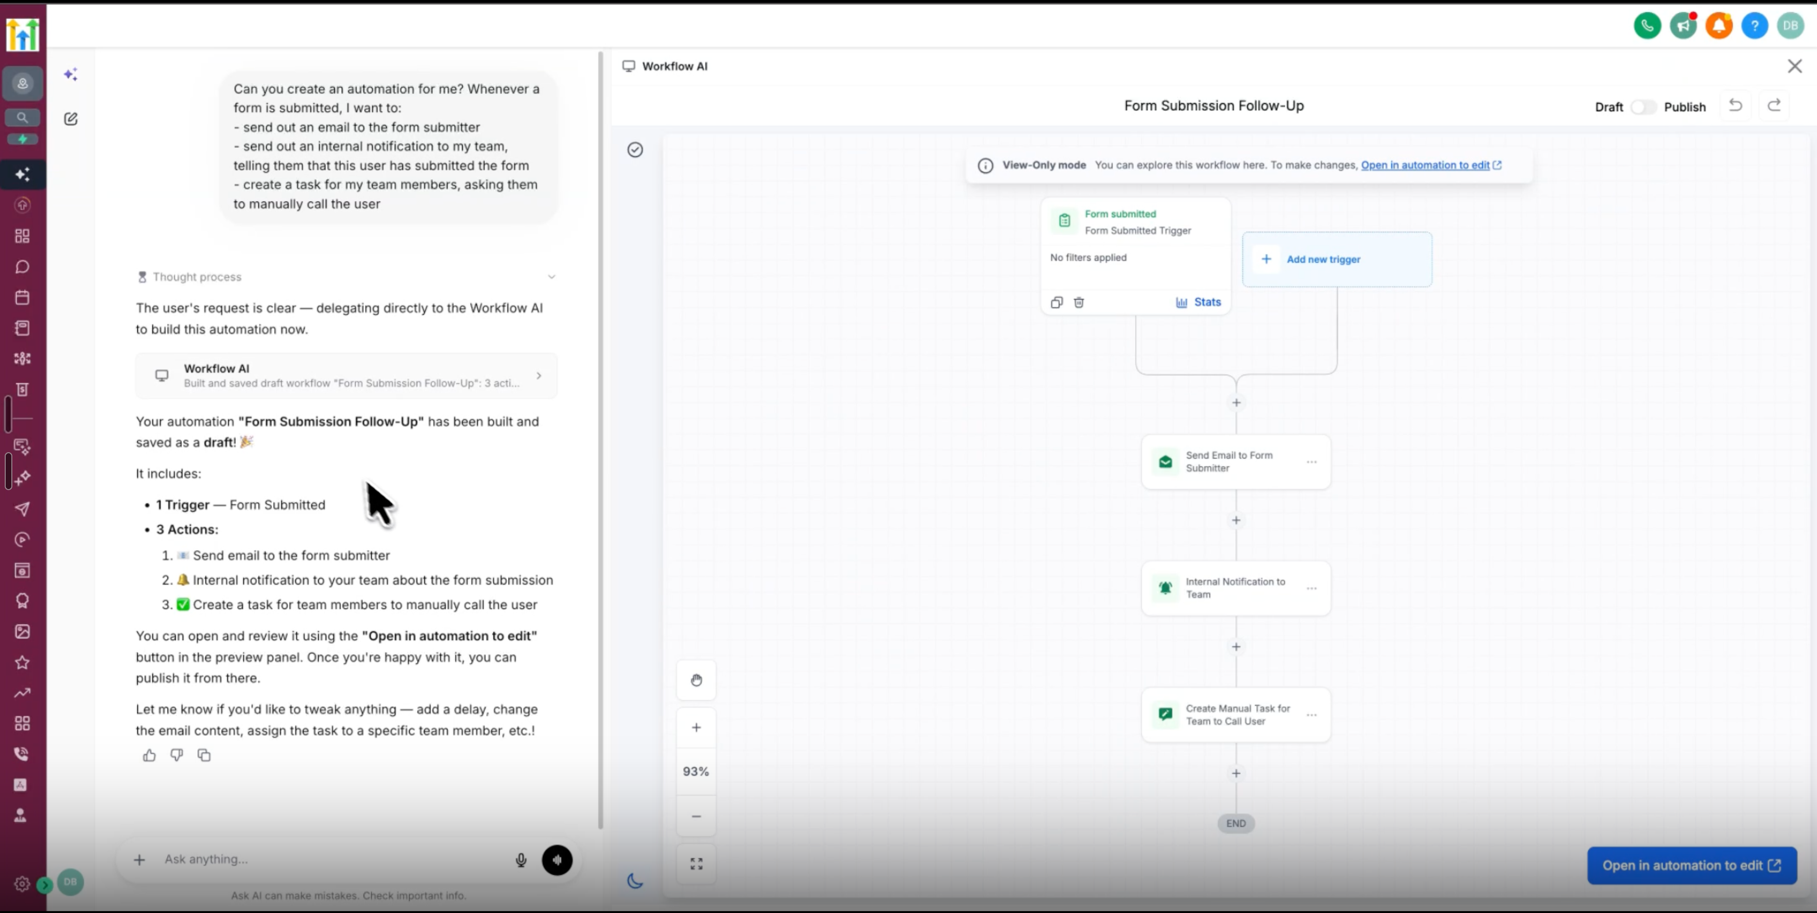Image resolution: width=1817 pixels, height=913 pixels.
Task: Click the checkmark status icon beside canvas
Action: pyautogui.click(x=635, y=149)
